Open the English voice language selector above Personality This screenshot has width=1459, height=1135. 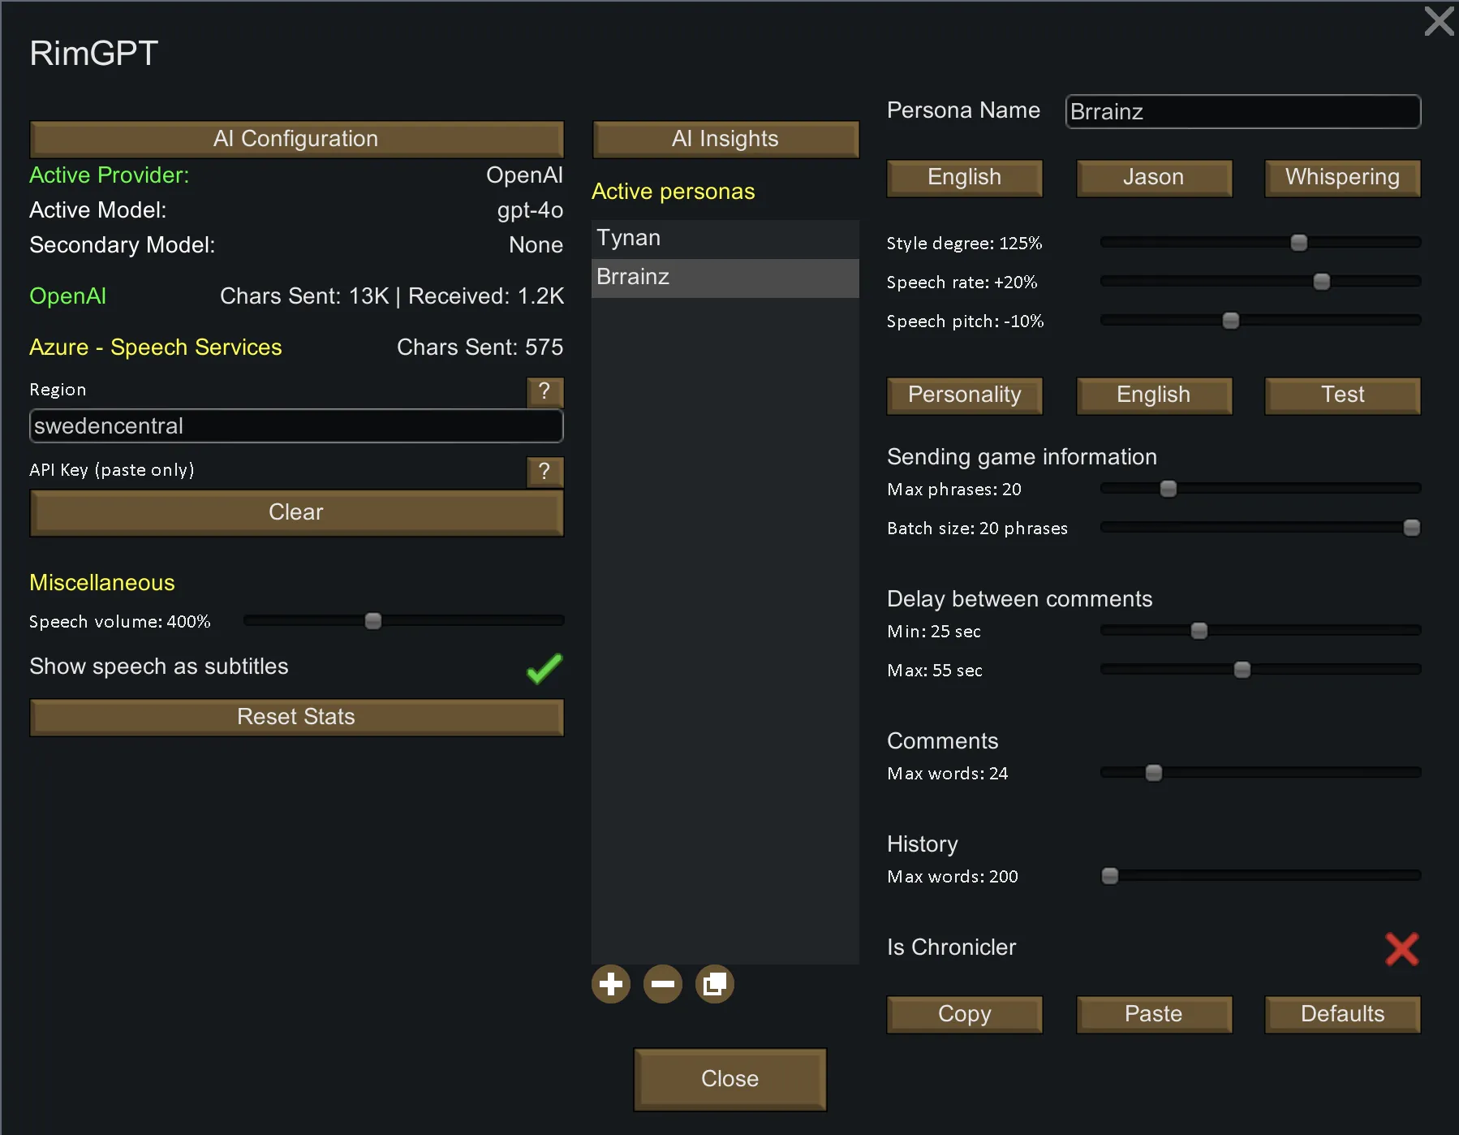(964, 177)
